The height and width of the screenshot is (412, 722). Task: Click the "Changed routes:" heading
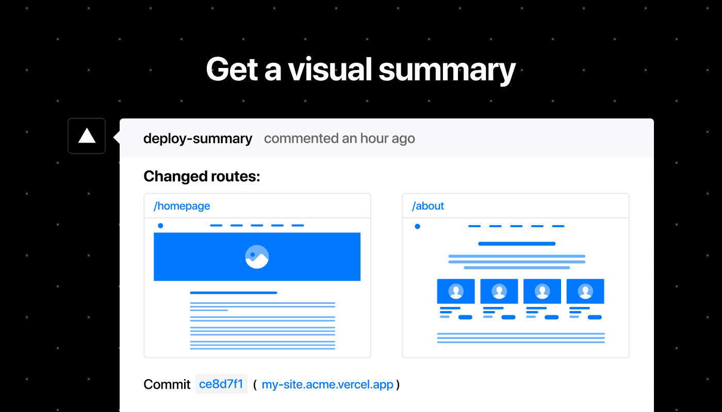(x=202, y=177)
